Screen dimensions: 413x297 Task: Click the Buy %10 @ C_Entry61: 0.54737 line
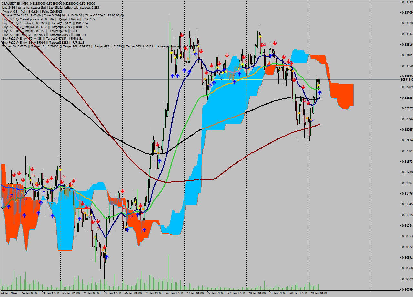[x=45, y=27]
